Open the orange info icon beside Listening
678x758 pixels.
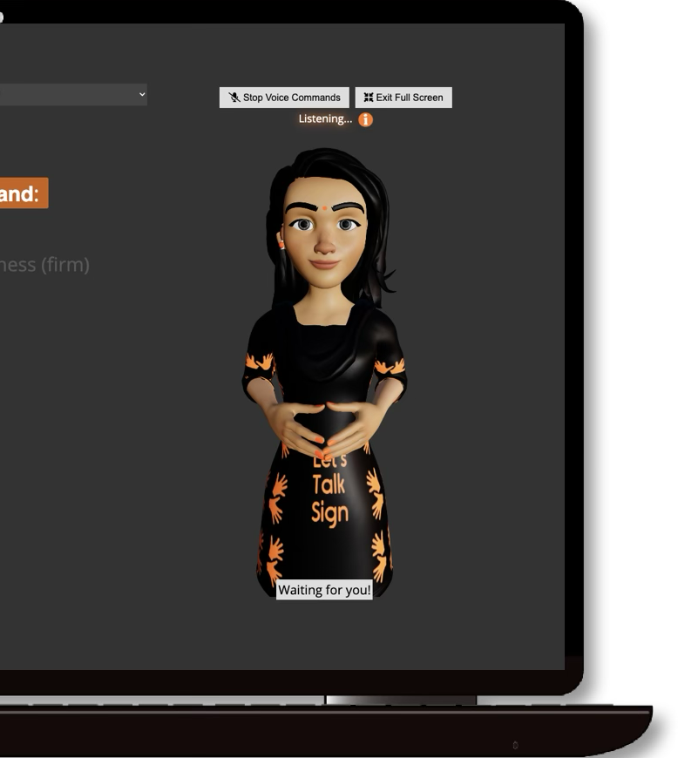point(366,119)
